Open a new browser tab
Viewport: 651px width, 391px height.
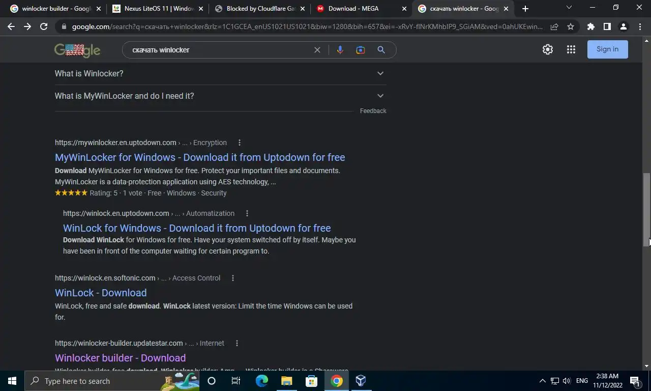pyautogui.click(x=525, y=9)
